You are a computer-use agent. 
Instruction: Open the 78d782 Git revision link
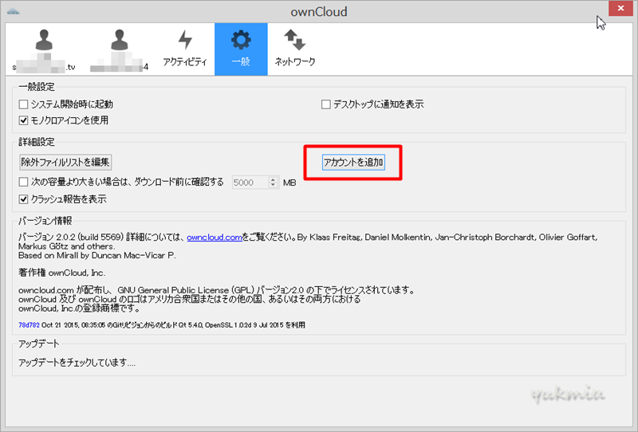pos(29,325)
